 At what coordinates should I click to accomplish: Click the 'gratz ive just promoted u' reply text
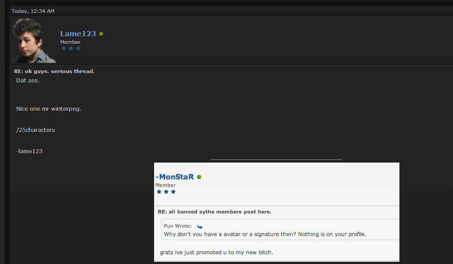pos(217,252)
